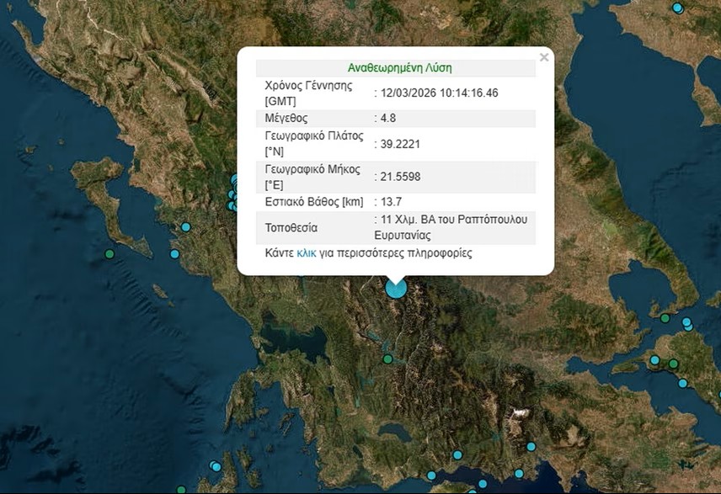Click the large blue epicenter marker below the popup
Screen dimensions: 721x494
396,288
